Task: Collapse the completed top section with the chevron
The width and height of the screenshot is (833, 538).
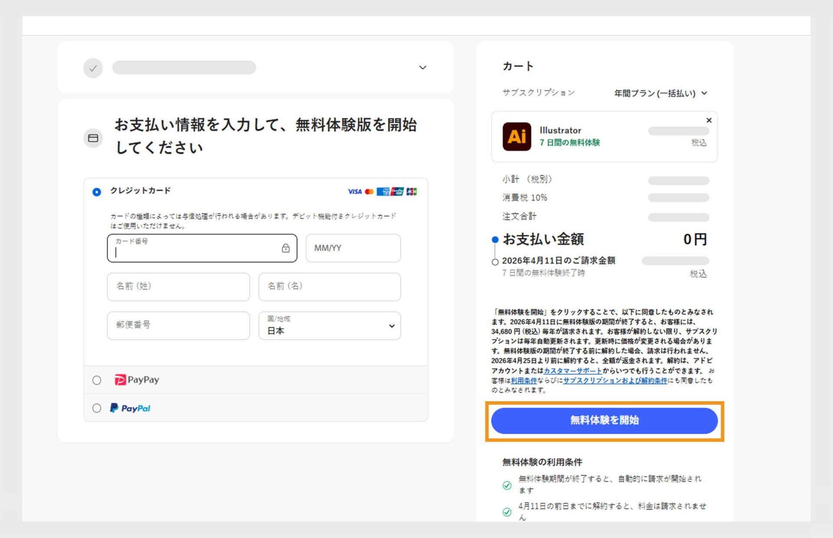Action: pyautogui.click(x=423, y=68)
